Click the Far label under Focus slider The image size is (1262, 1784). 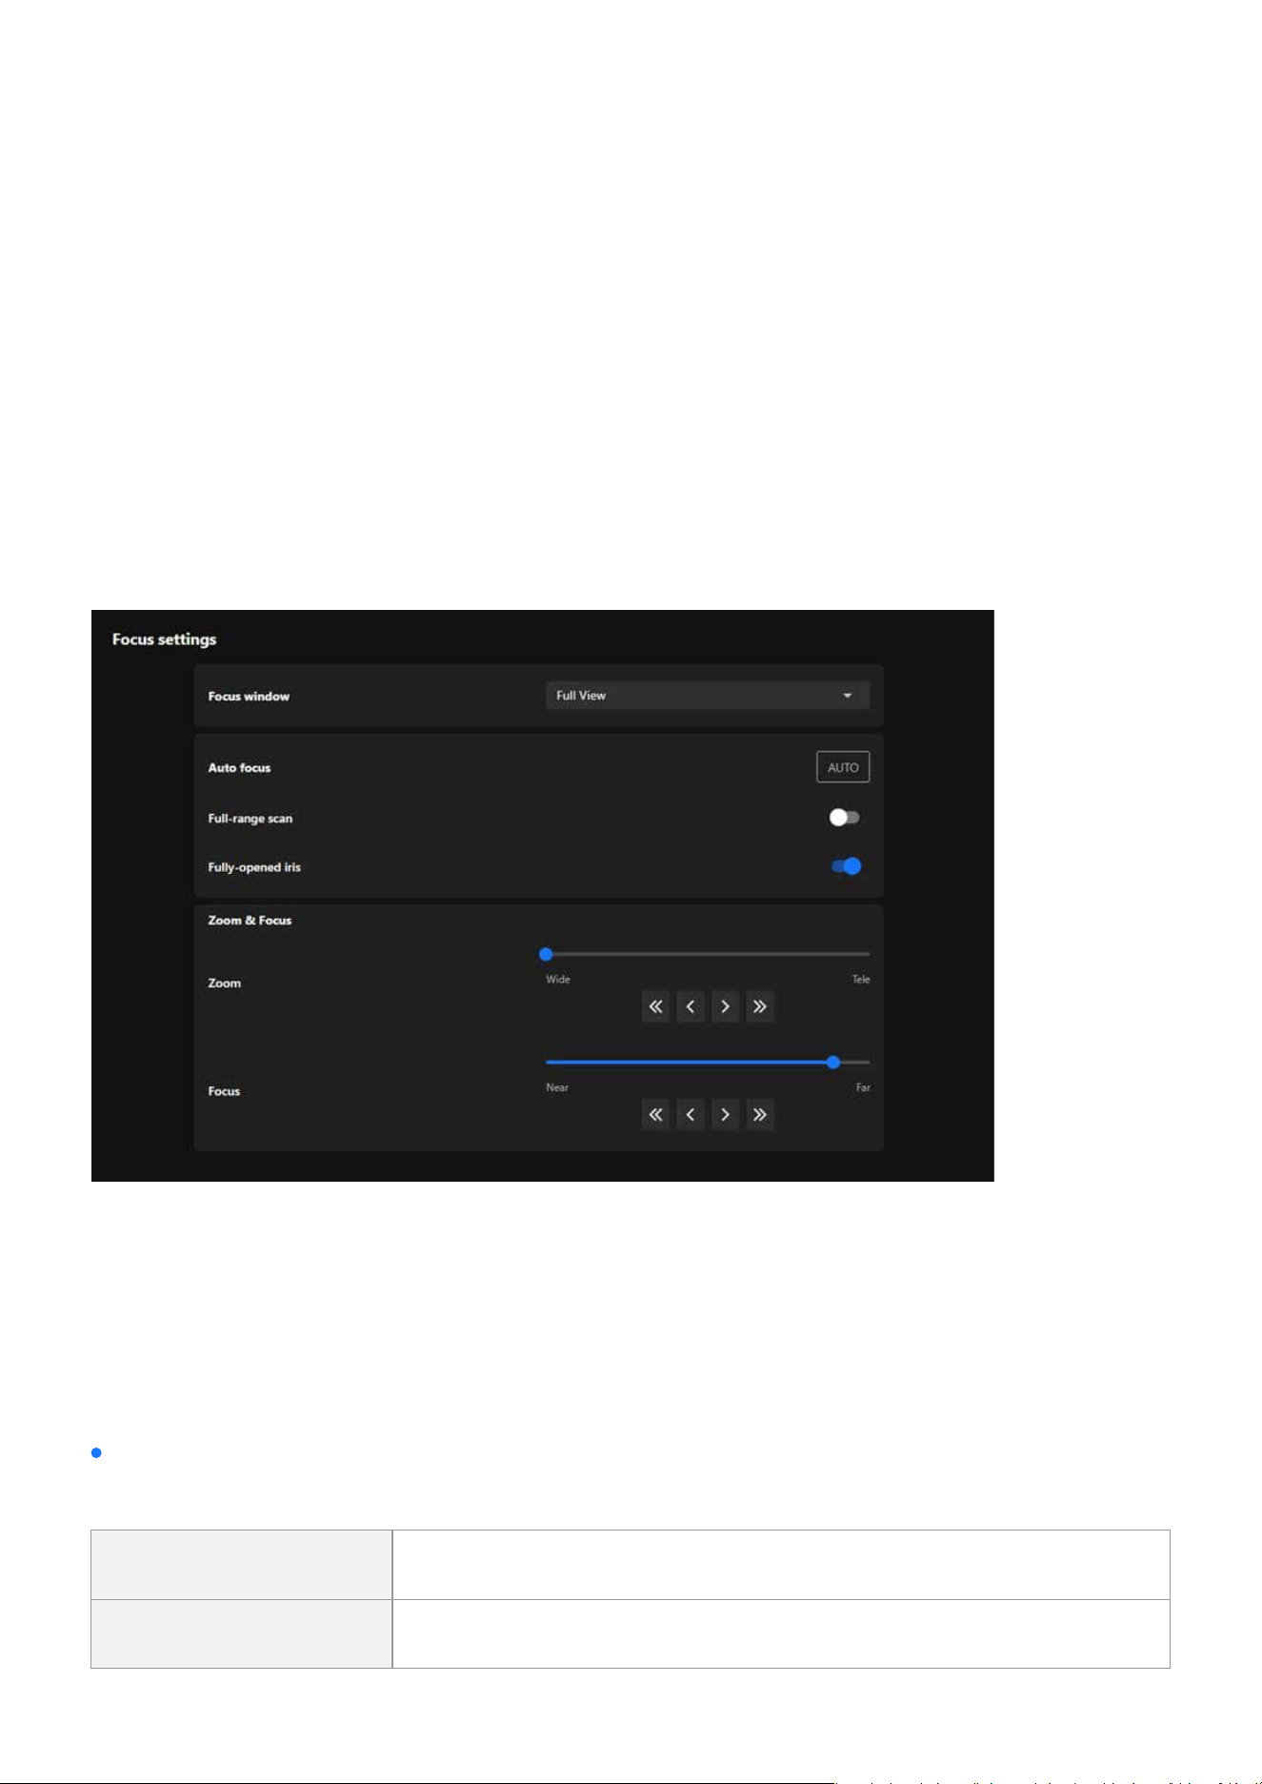click(x=863, y=1087)
